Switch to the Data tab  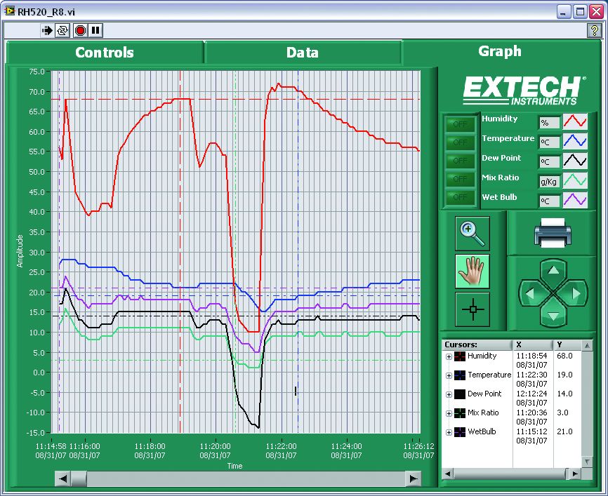click(303, 53)
